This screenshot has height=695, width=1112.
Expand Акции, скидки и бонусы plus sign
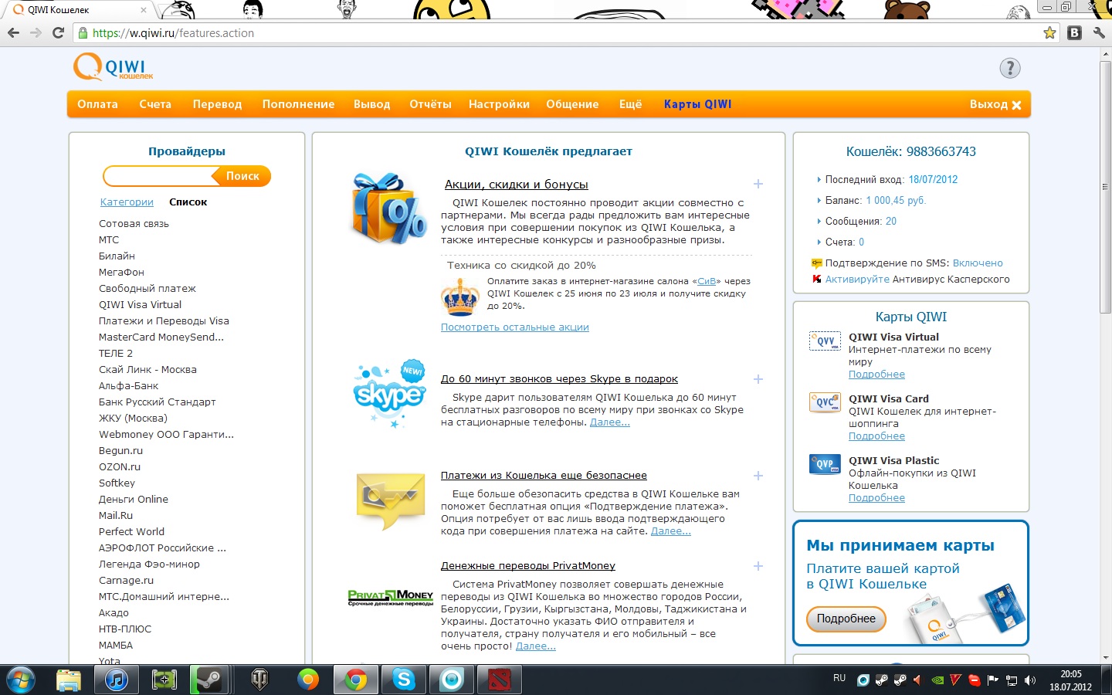coord(758,184)
